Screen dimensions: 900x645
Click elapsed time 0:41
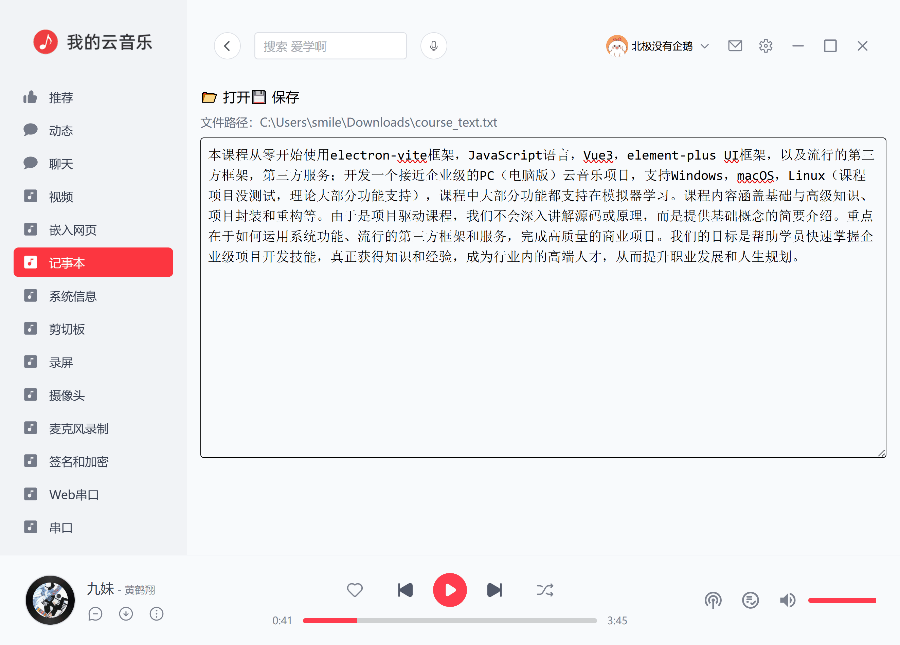(282, 621)
